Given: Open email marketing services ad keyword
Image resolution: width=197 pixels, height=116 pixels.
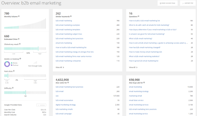Looking at the screenshot, I should coord(139,105).
